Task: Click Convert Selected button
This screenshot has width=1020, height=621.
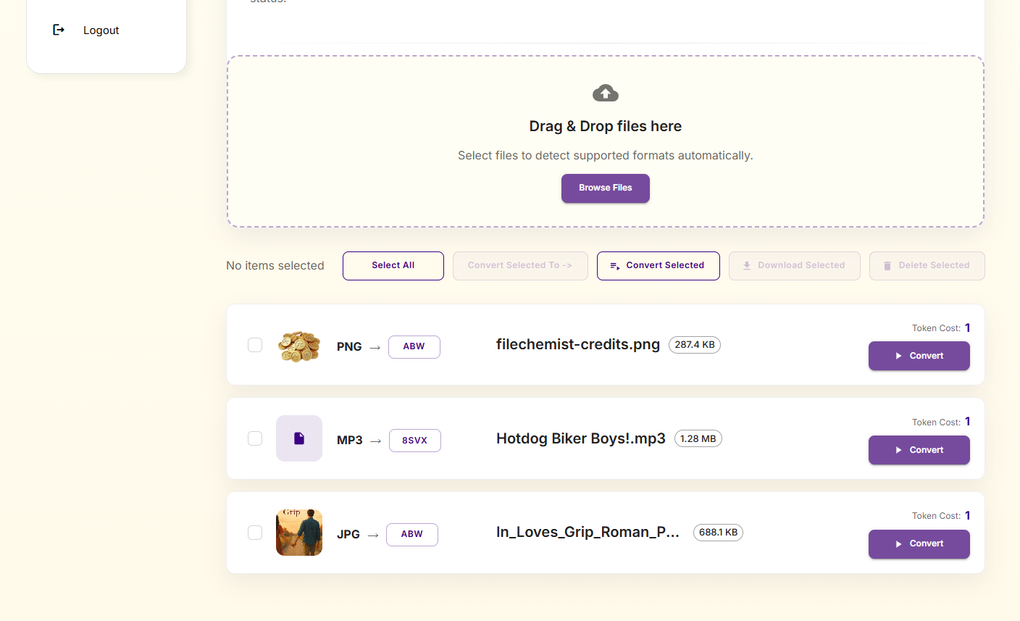Action: coord(658,266)
